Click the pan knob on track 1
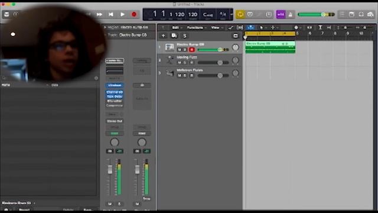 click(x=235, y=47)
